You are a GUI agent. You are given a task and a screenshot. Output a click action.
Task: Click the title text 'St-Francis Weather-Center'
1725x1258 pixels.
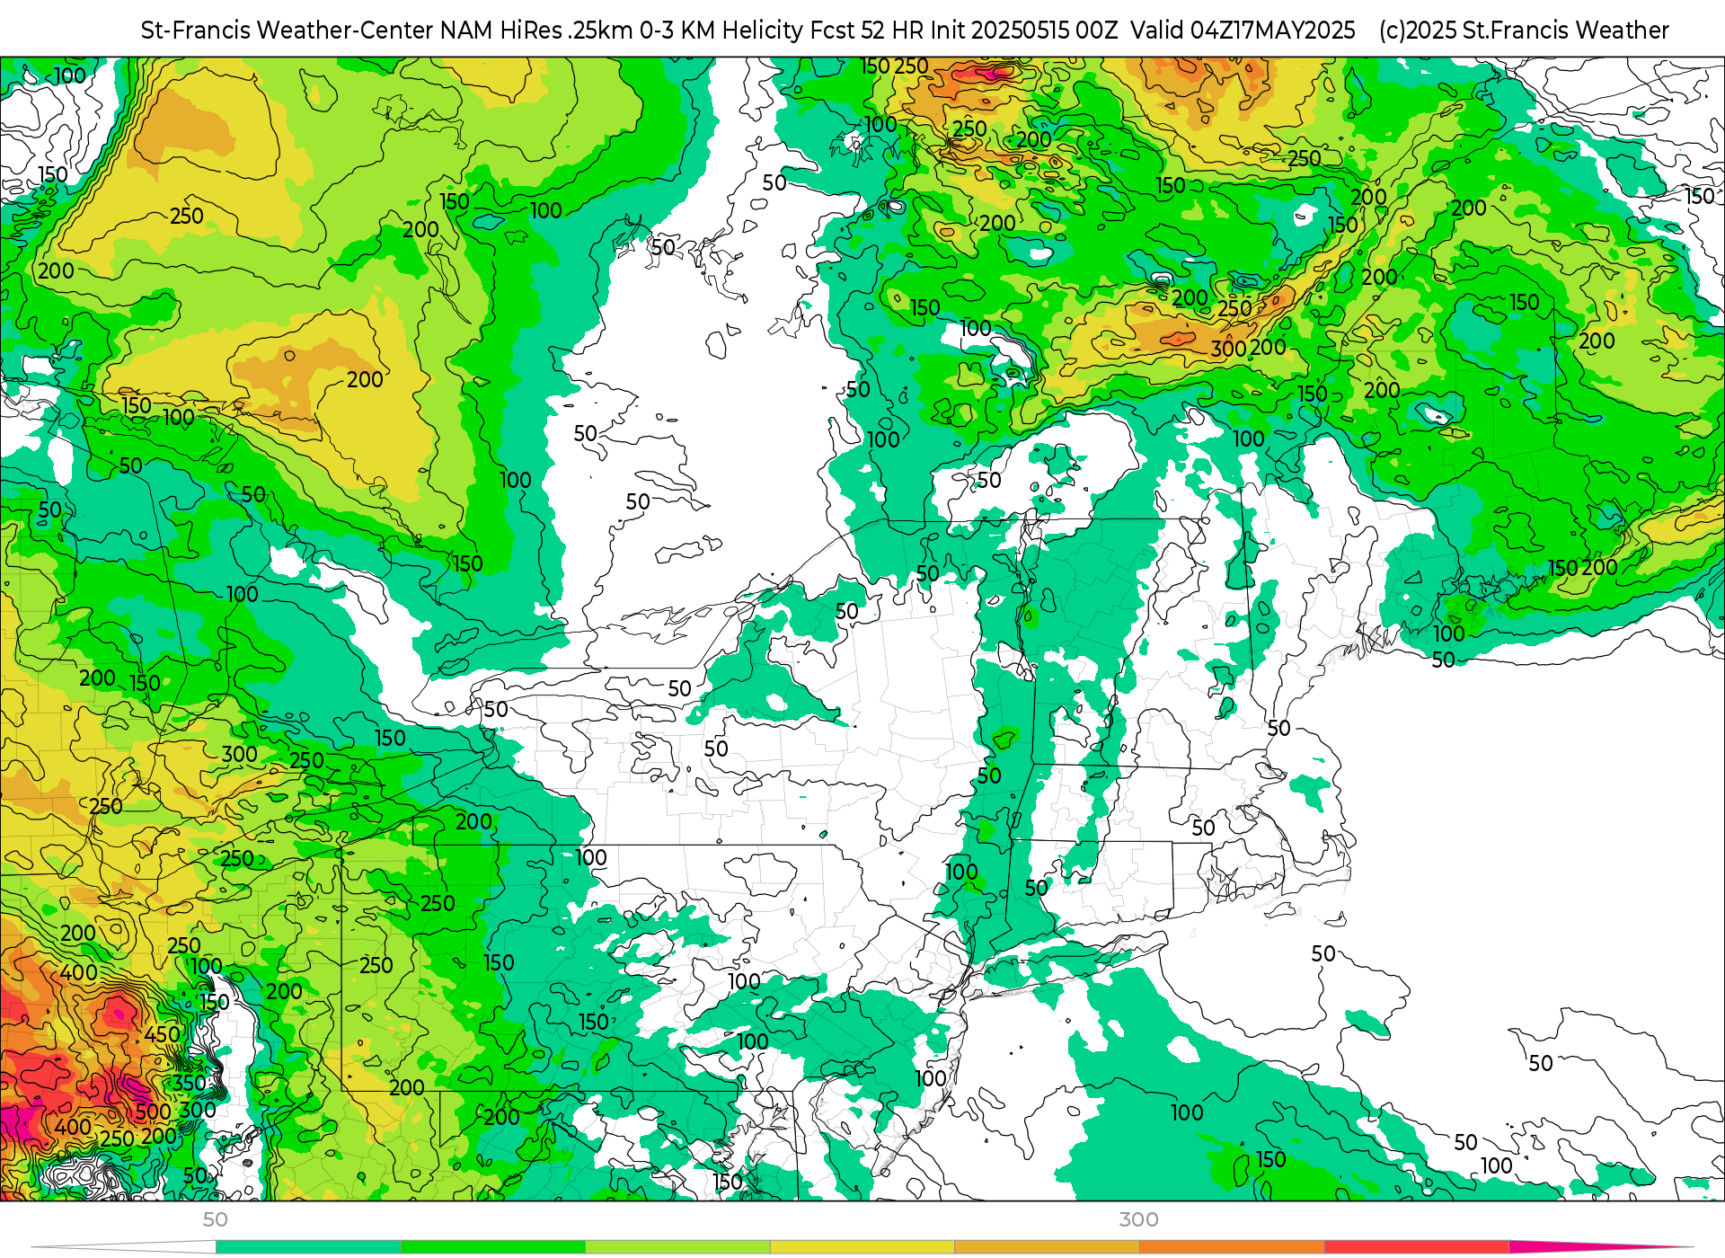click(x=287, y=31)
